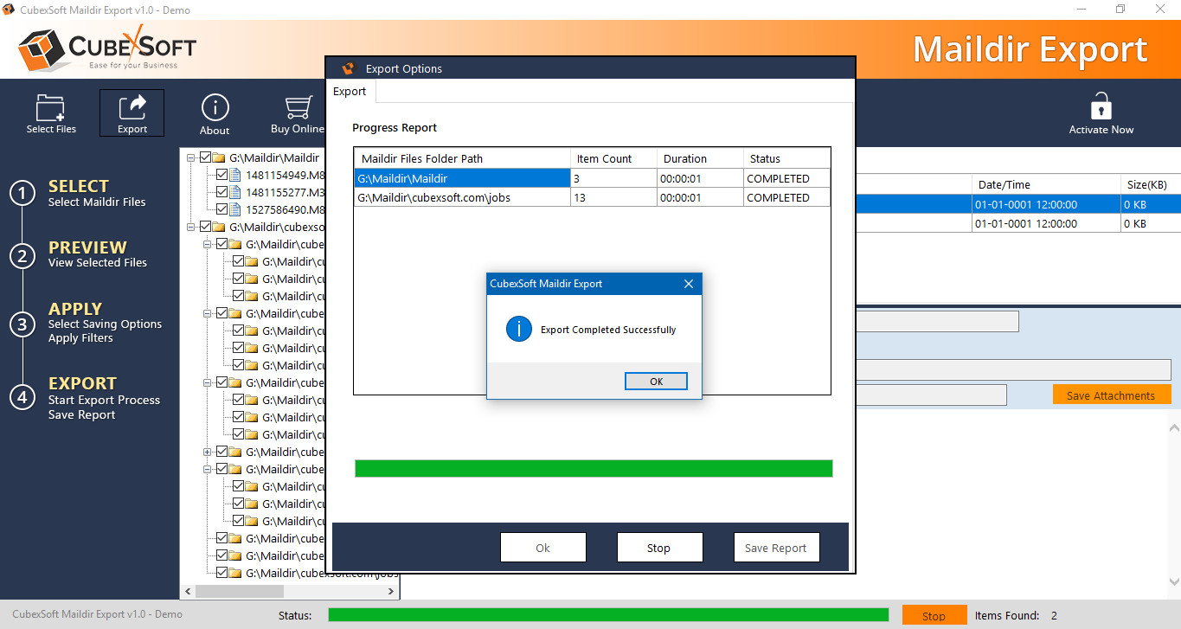Toggle checkbox for file 1527586490
The height and width of the screenshot is (629, 1181).
[222, 209]
